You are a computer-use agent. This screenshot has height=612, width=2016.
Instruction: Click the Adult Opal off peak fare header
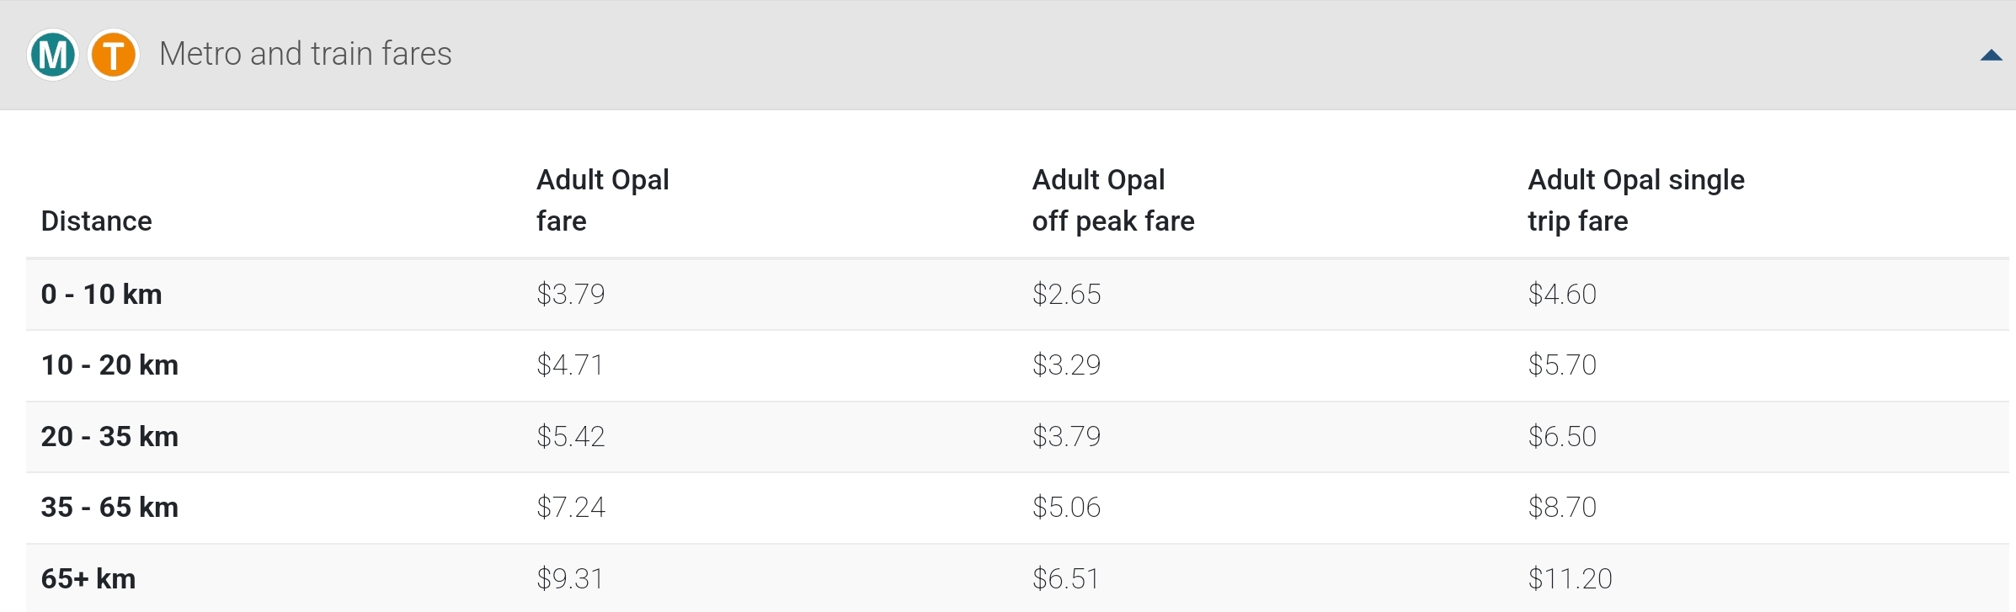(x=1113, y=200)
